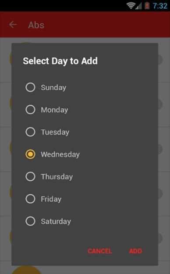Choose the Tuesday radio option
The width and height of the screenshot is (170, 274).
tap(30, 132)
